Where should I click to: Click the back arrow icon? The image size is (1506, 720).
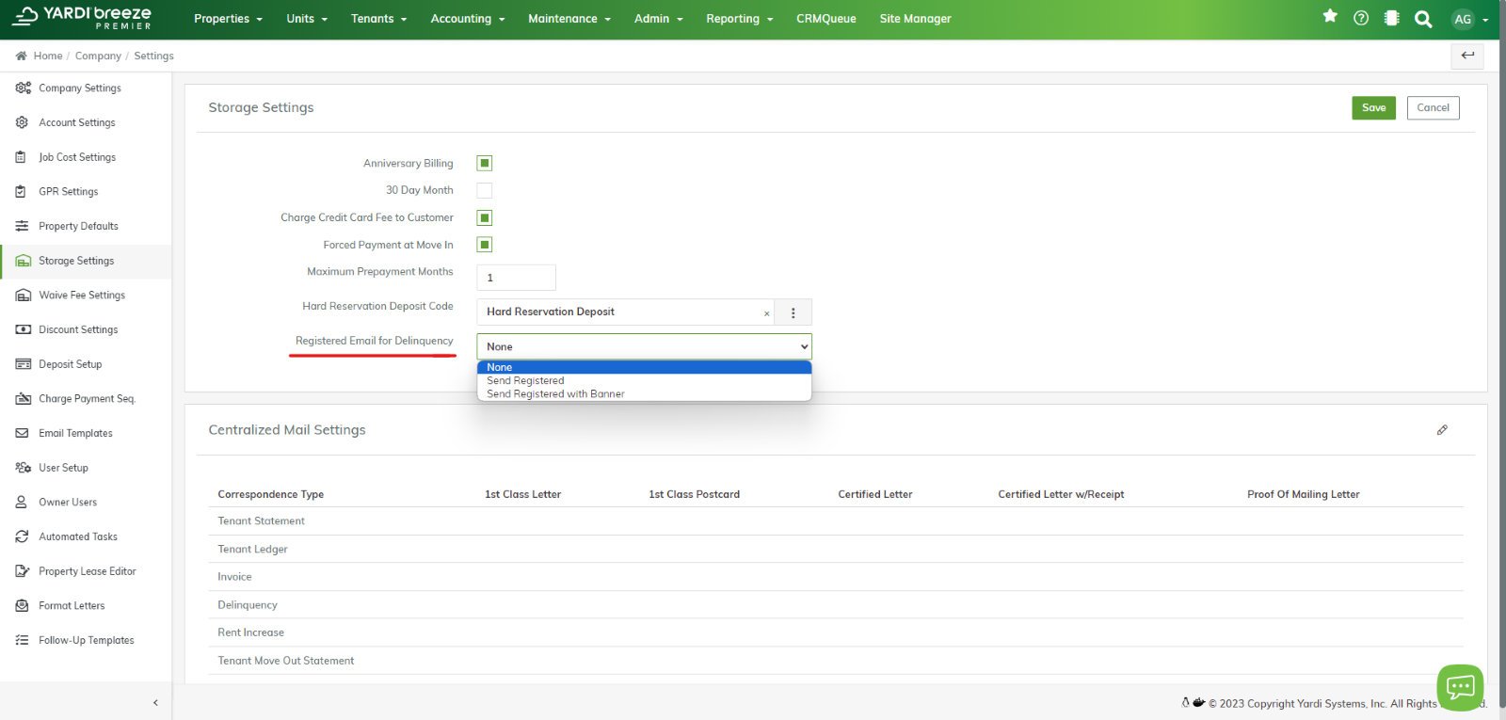(1467, 56)
